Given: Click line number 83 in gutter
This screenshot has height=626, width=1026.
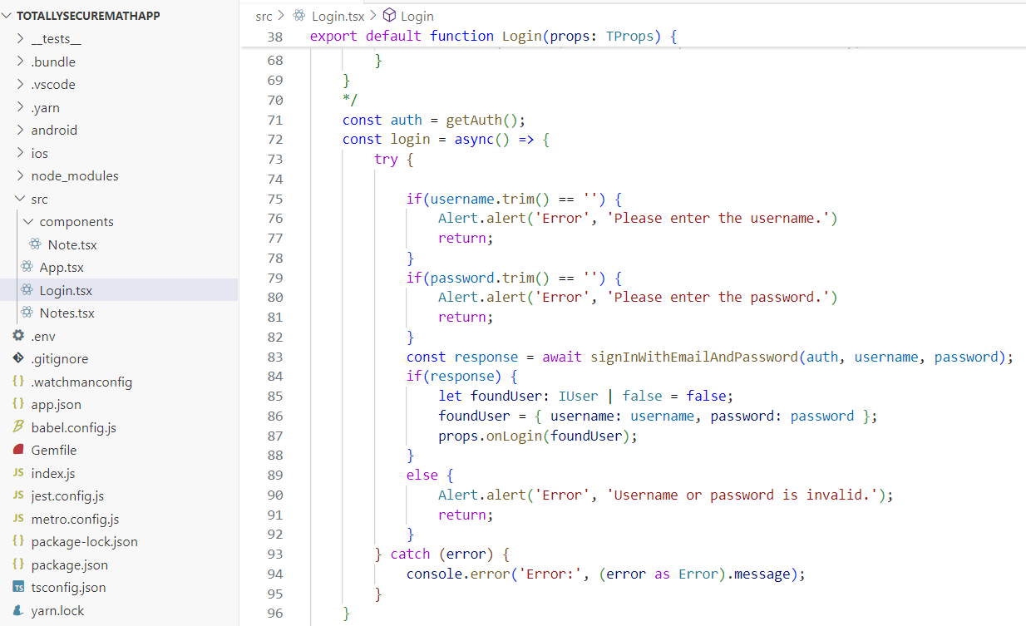Looking at the screenshot, I should click(x=275, y=357).
